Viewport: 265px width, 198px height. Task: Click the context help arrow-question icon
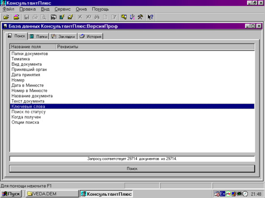(x=150, y=17)
